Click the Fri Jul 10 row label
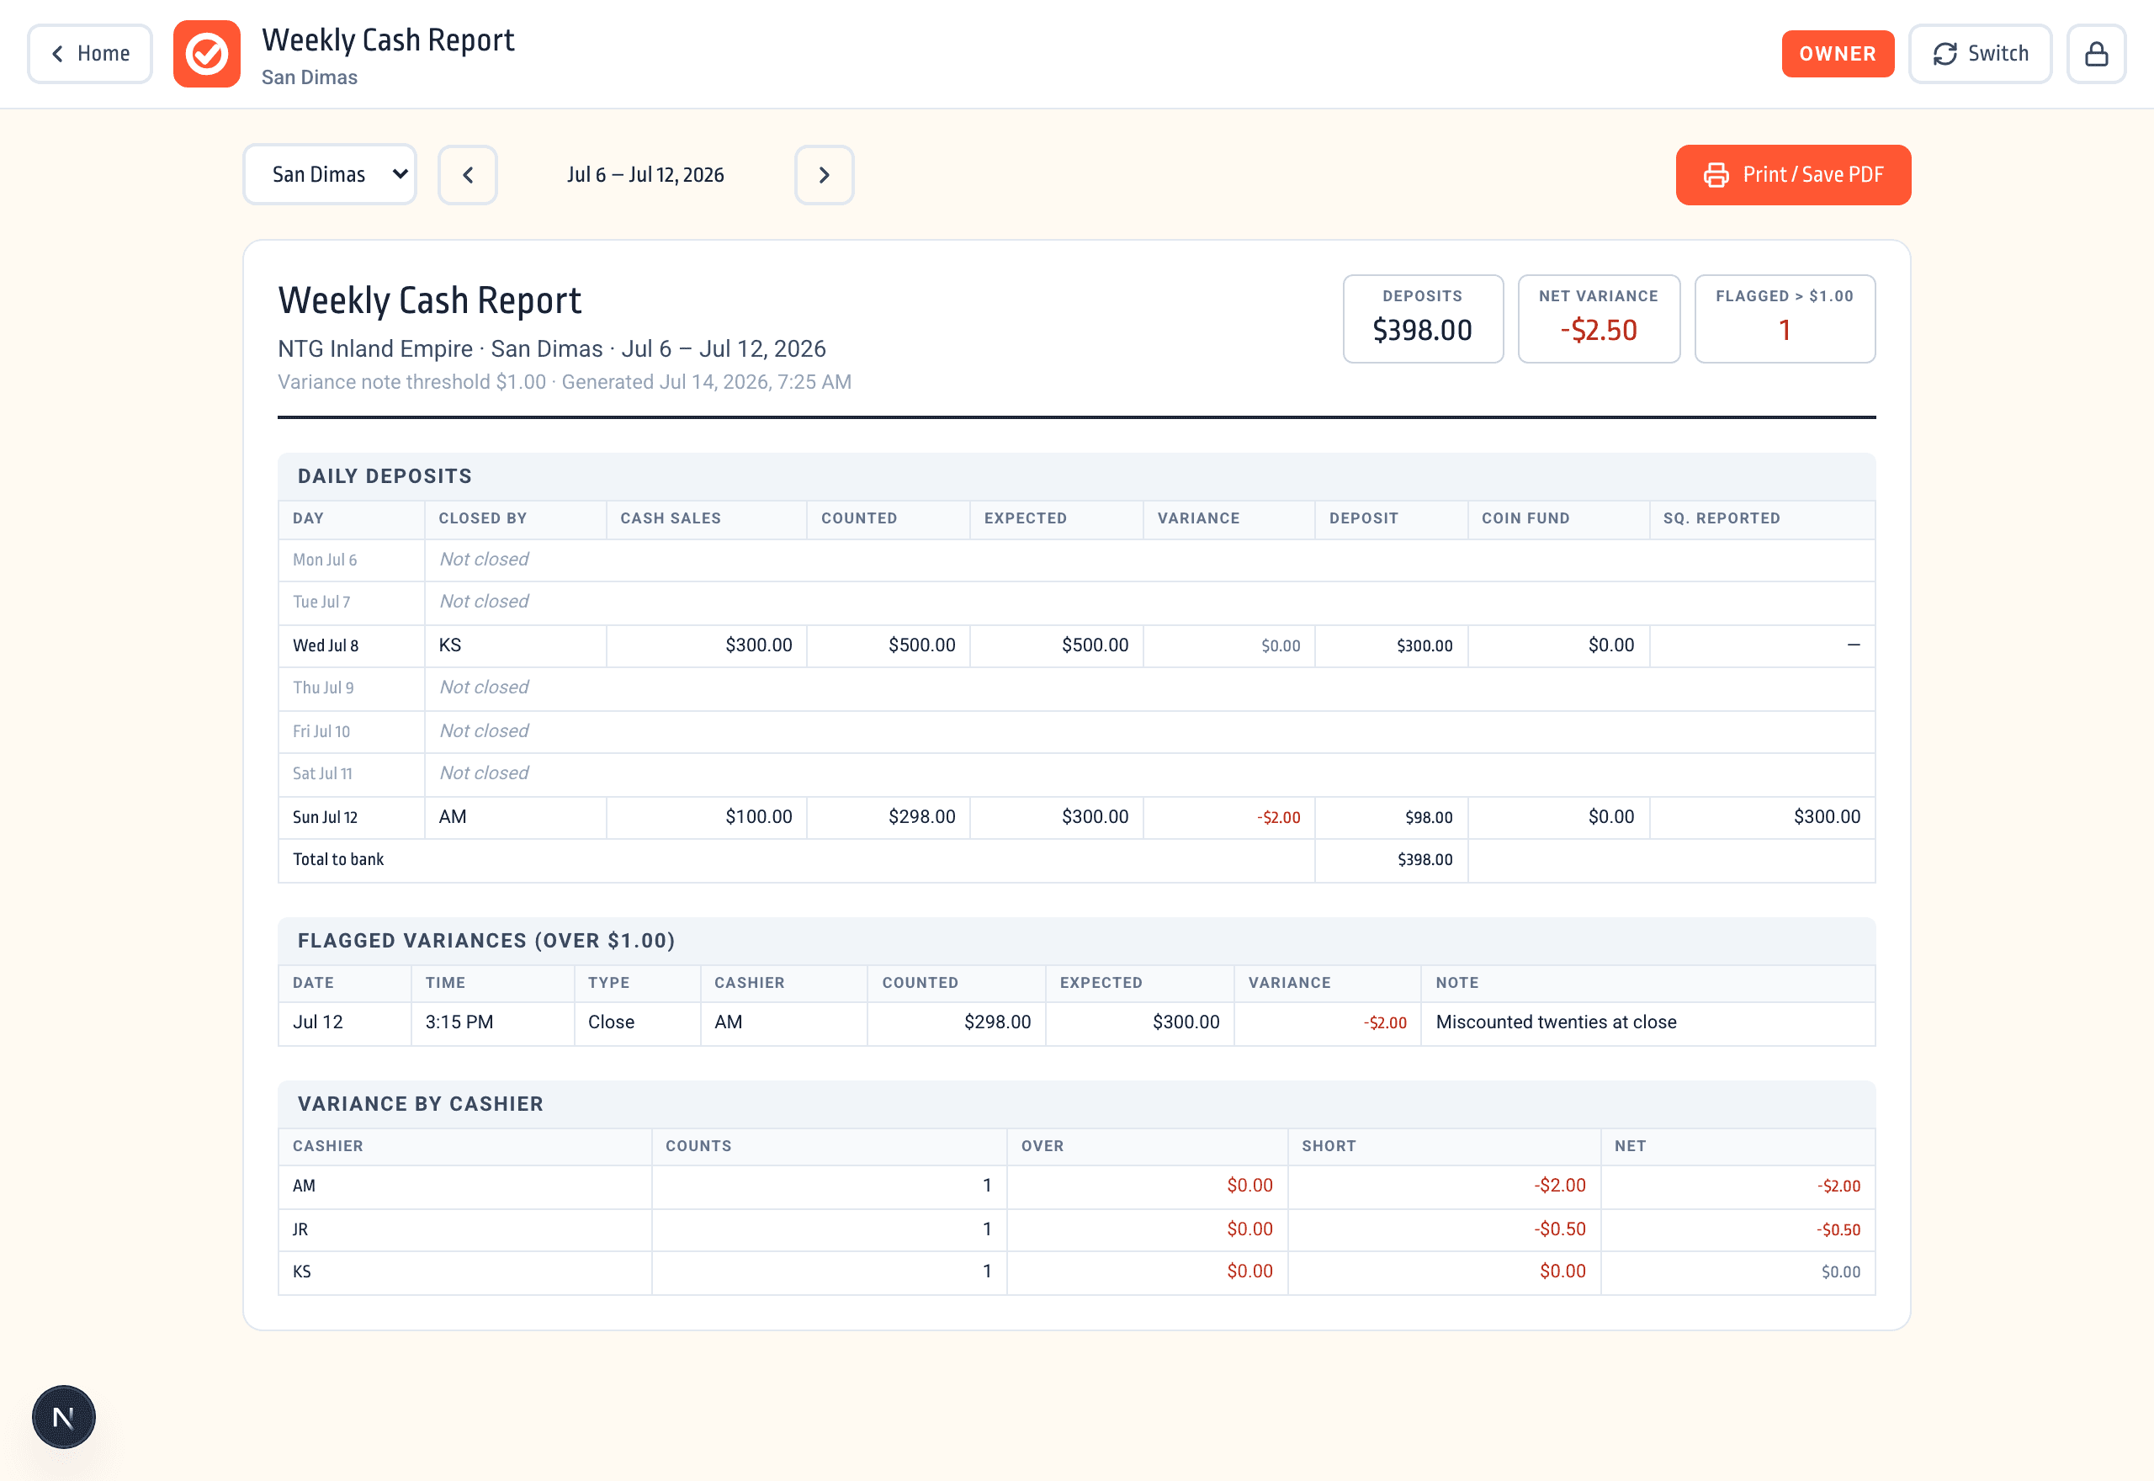The image size is (2154, 1481). coord(321,731)
